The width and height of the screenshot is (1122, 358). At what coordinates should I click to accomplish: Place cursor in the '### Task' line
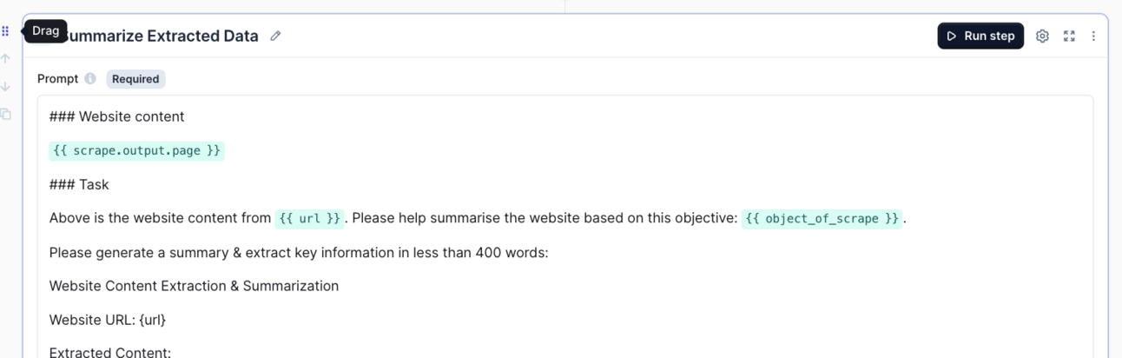point(79,184)
